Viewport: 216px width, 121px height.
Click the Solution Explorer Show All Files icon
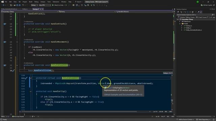pos(193,12)
